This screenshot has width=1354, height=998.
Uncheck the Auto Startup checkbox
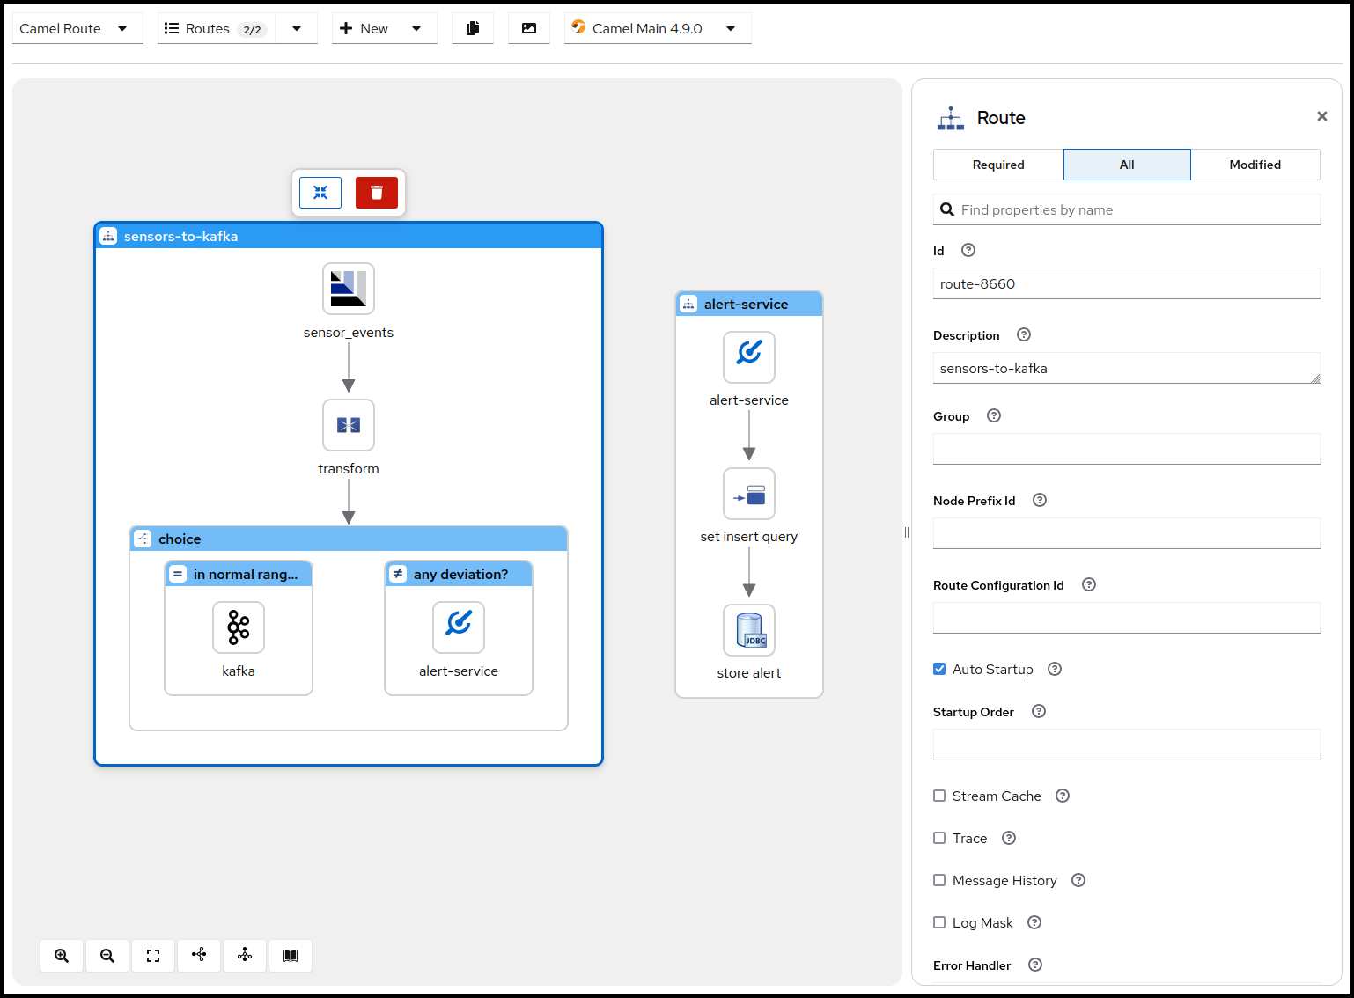click(x=939, y=669)
